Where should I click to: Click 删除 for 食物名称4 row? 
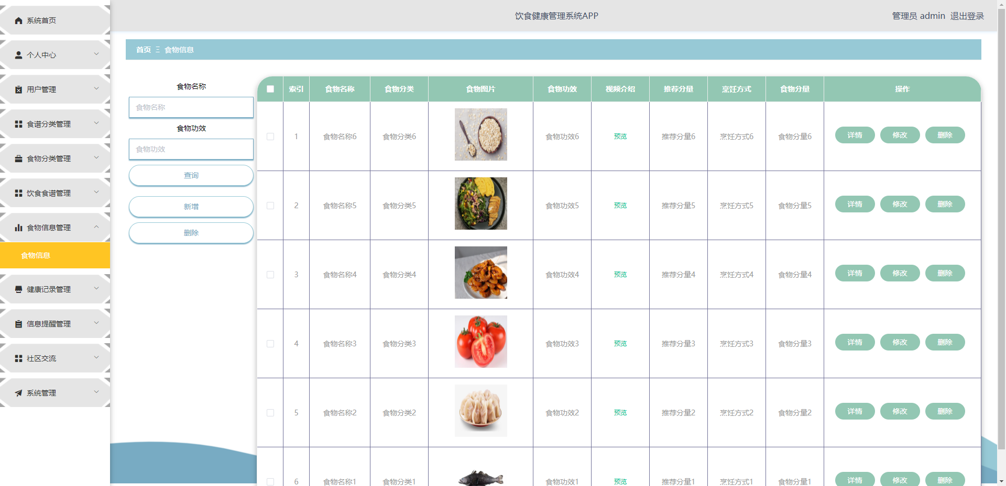945,273
